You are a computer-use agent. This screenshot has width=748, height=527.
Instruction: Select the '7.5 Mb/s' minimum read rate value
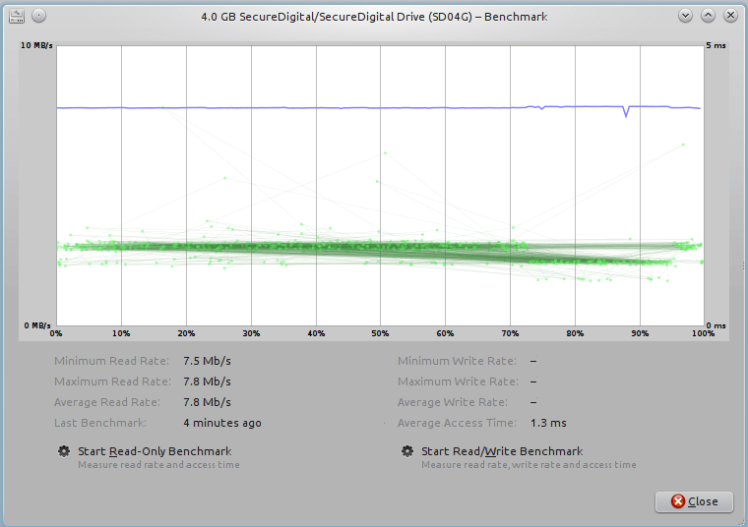207,361
